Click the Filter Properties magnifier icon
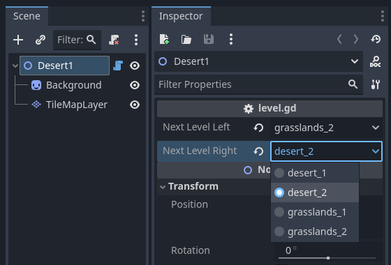This screenshot has height=265, width=391. pyautogui.click(x=353, y=84)
